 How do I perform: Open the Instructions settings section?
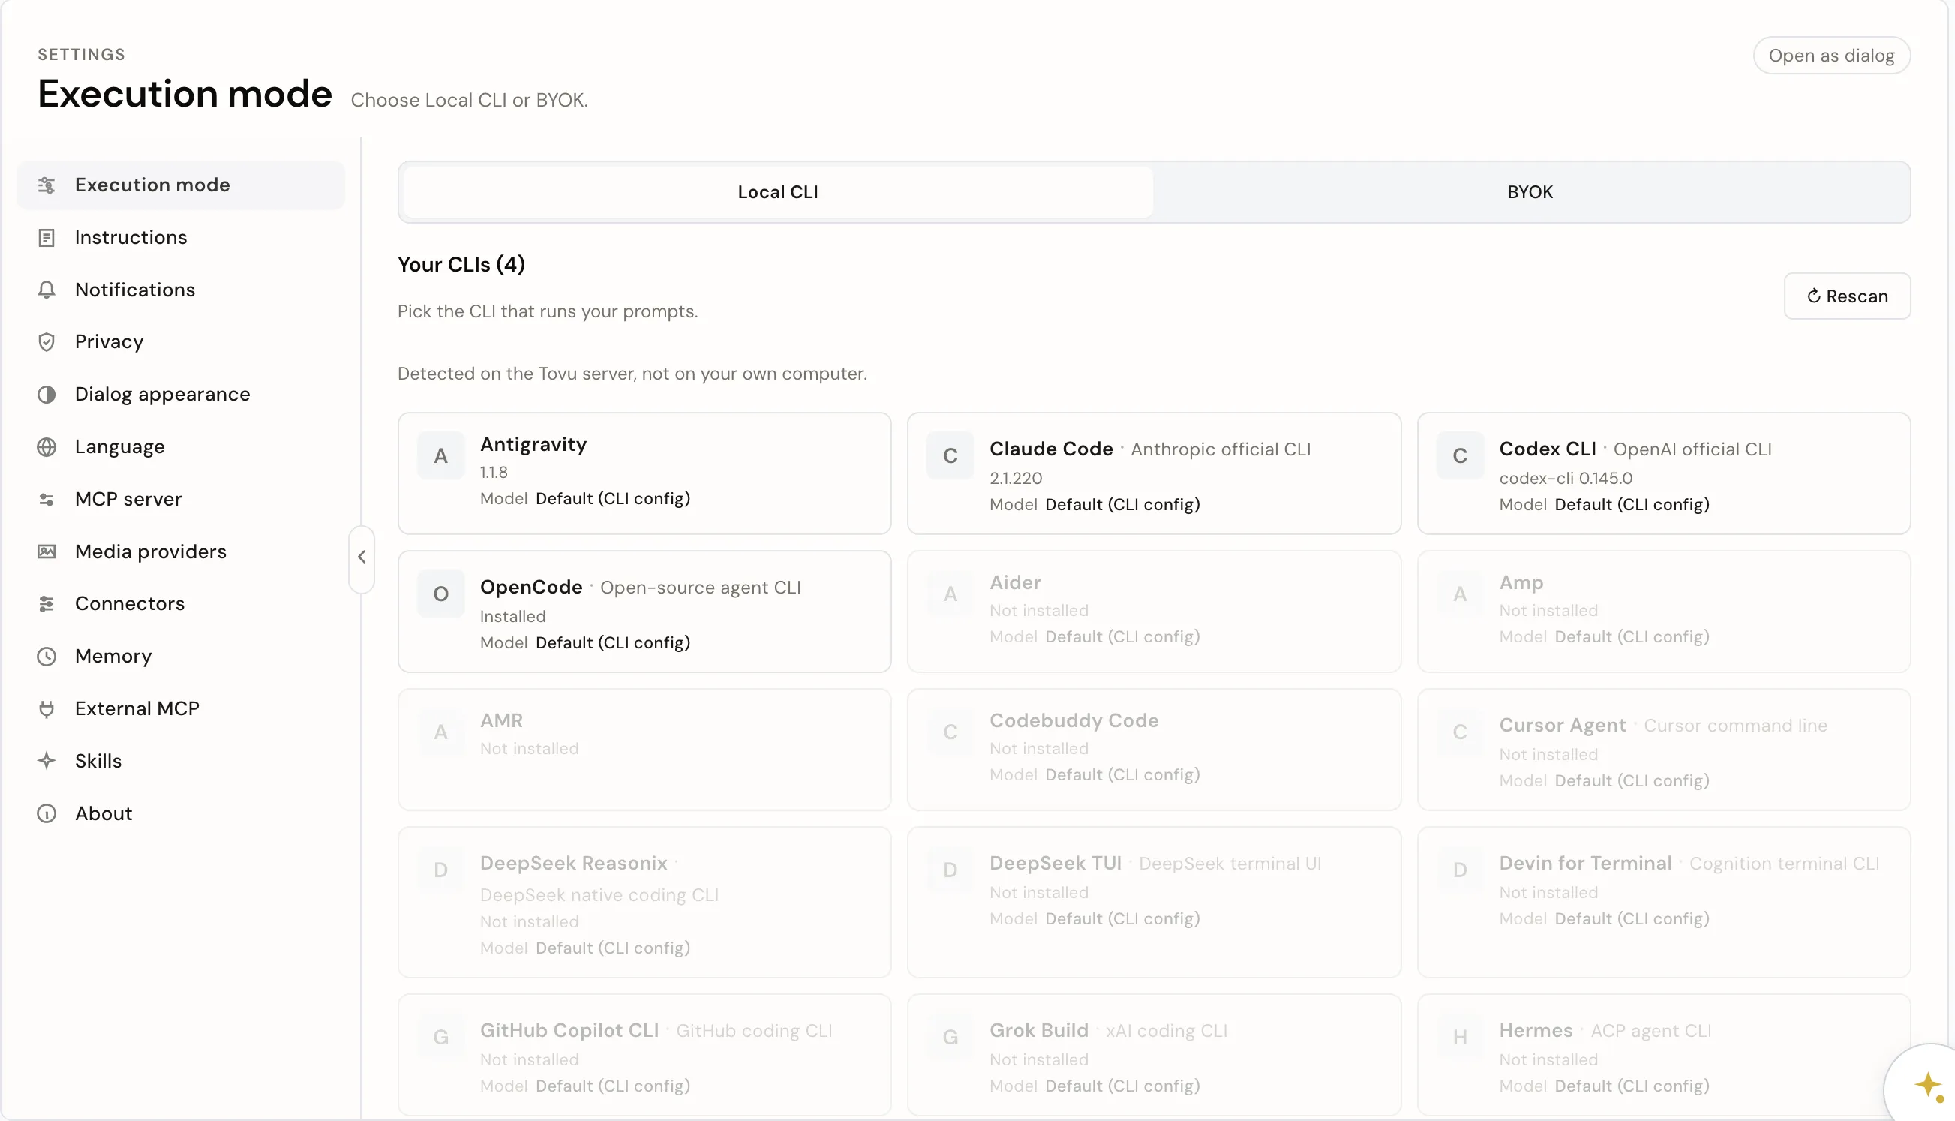click(181, 237)
